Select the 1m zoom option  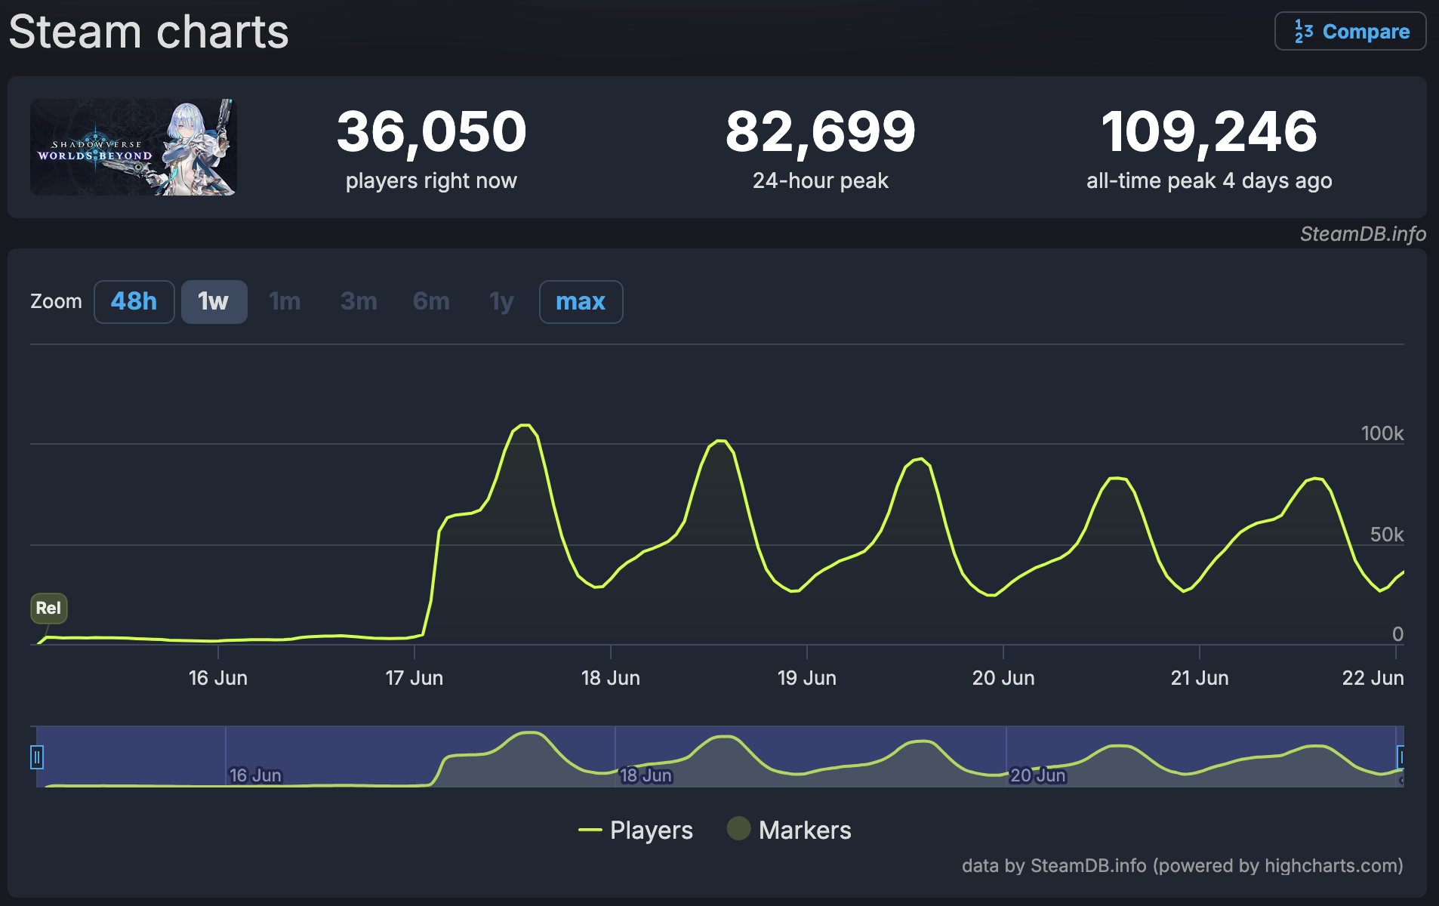(x=285, y=302)
